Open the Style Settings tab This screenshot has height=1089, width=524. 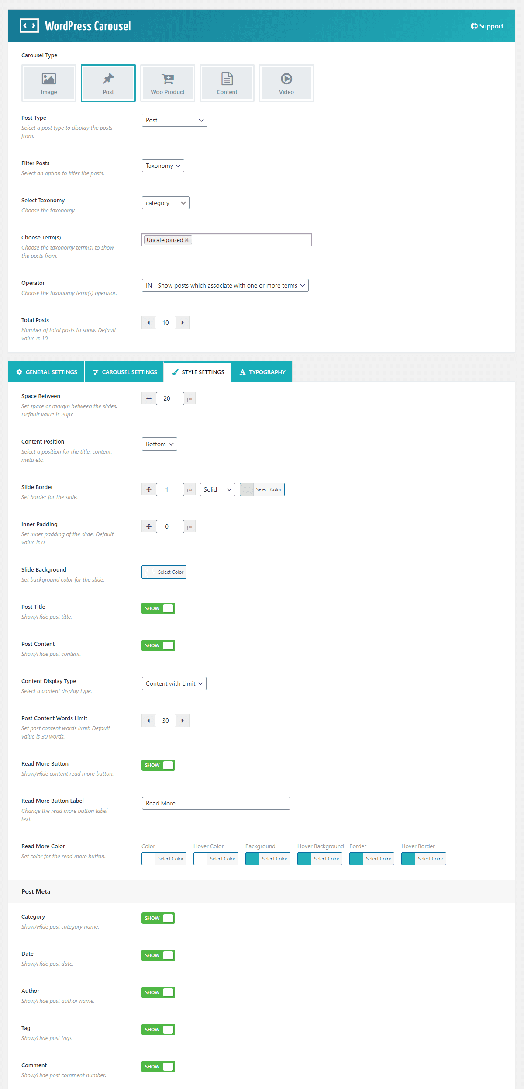pyautogui.click(x=198, y=372)
